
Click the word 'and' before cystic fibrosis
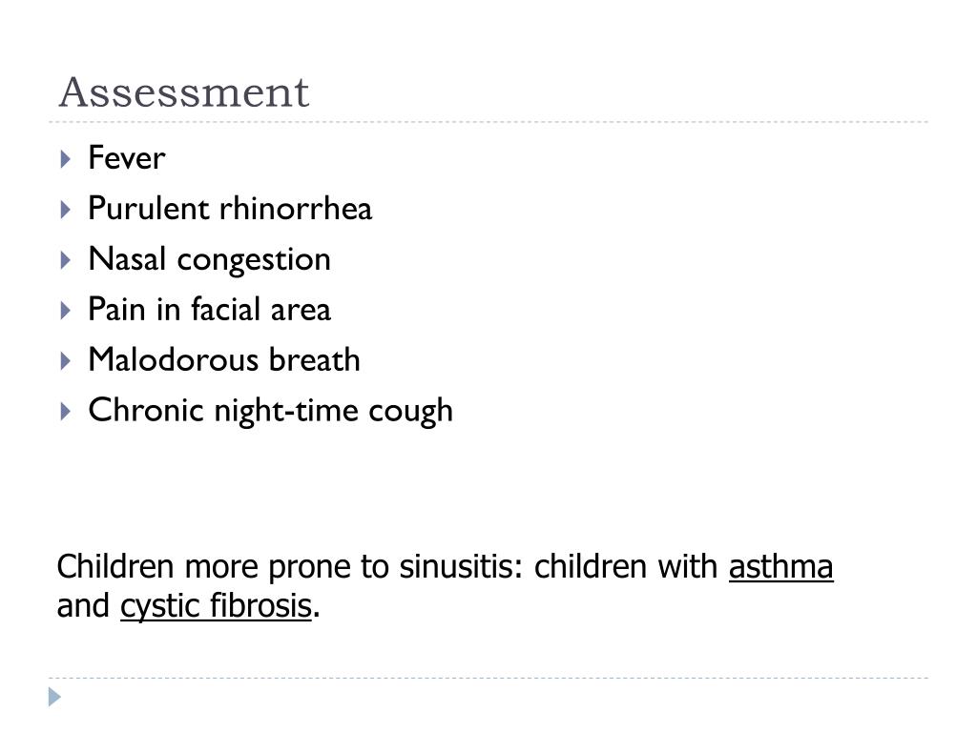pos(83,605)
